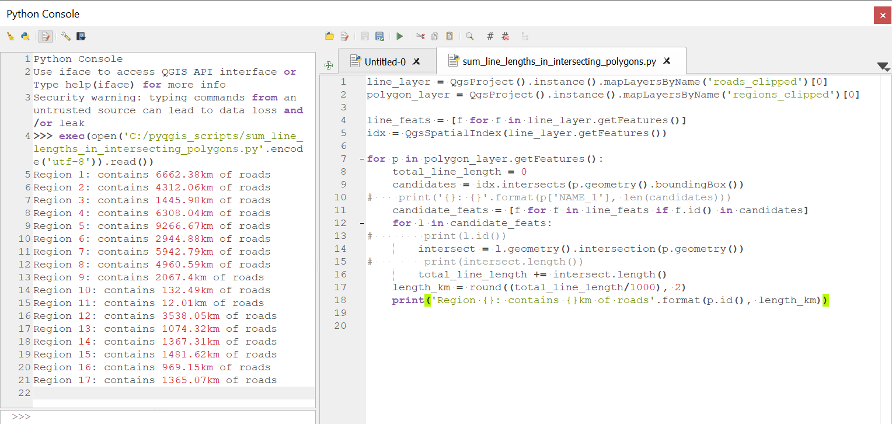Click the Python file icon on Untitled-0 tab
This screenshot has width=892, height=424.
[x=354, y=61]
